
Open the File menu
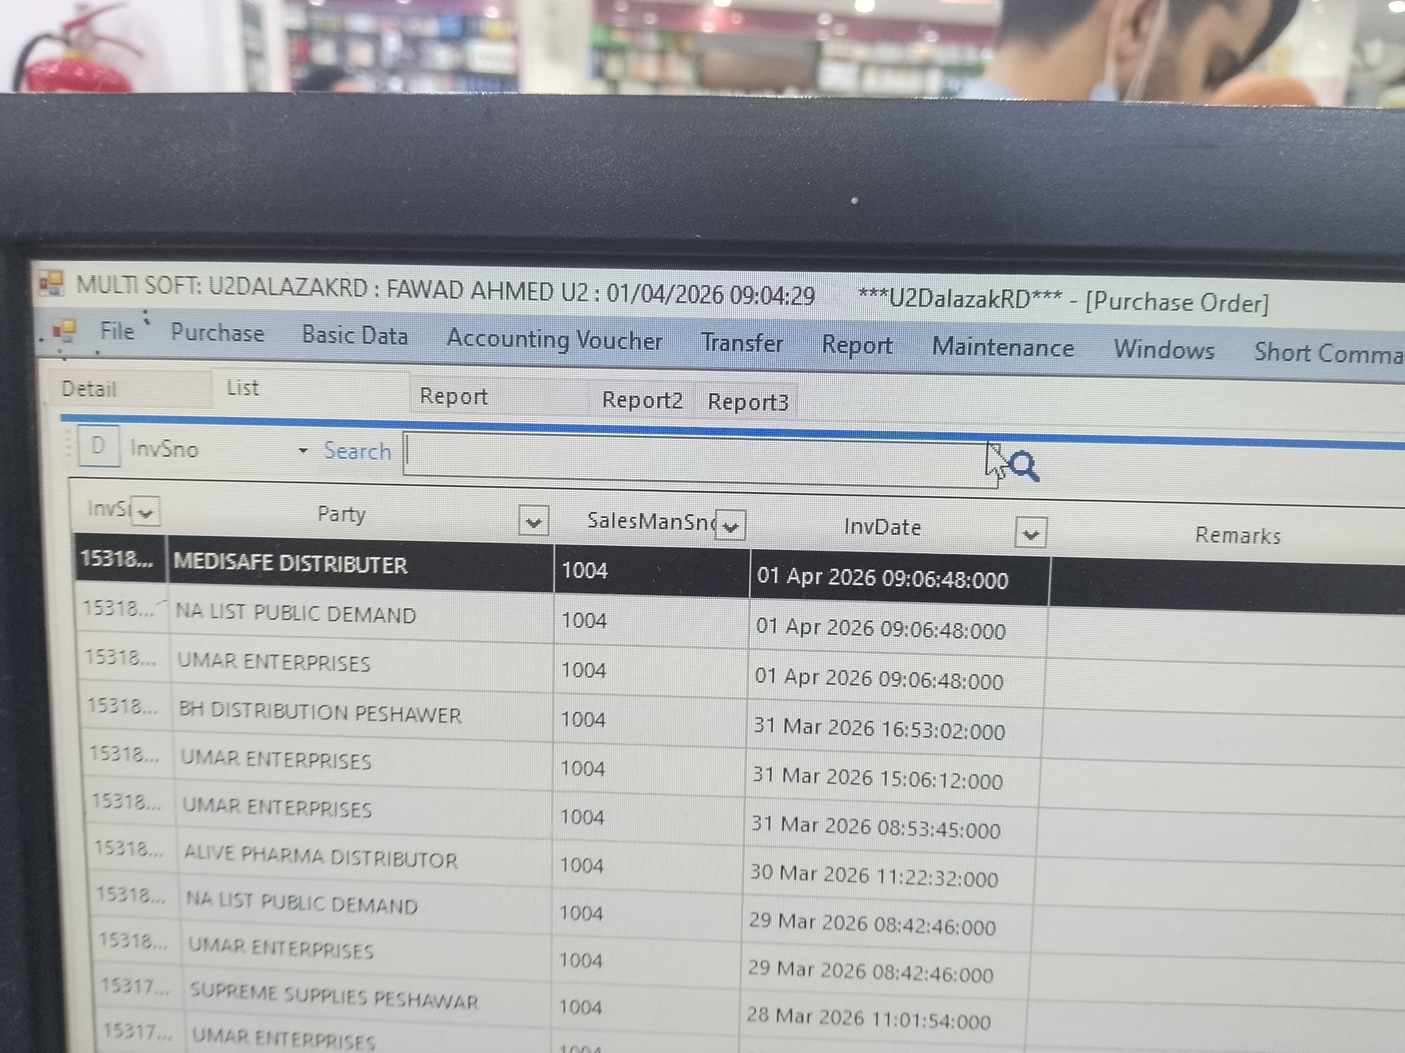pyautogui.click(x=117, y=331)
